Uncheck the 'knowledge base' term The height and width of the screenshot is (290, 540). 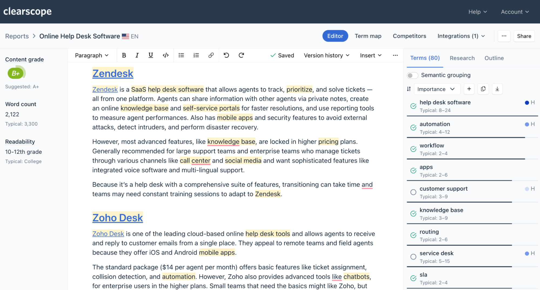(x=413, y=214)
